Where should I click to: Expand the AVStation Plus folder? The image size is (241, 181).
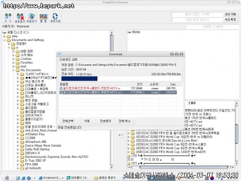[18, 134]
